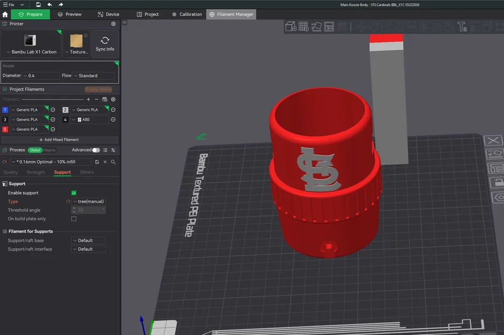Select the Move tool in the top toolbar
The width and height of the screenshot is (504, 335).
361,27
